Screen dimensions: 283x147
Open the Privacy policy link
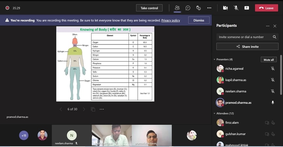171,20
